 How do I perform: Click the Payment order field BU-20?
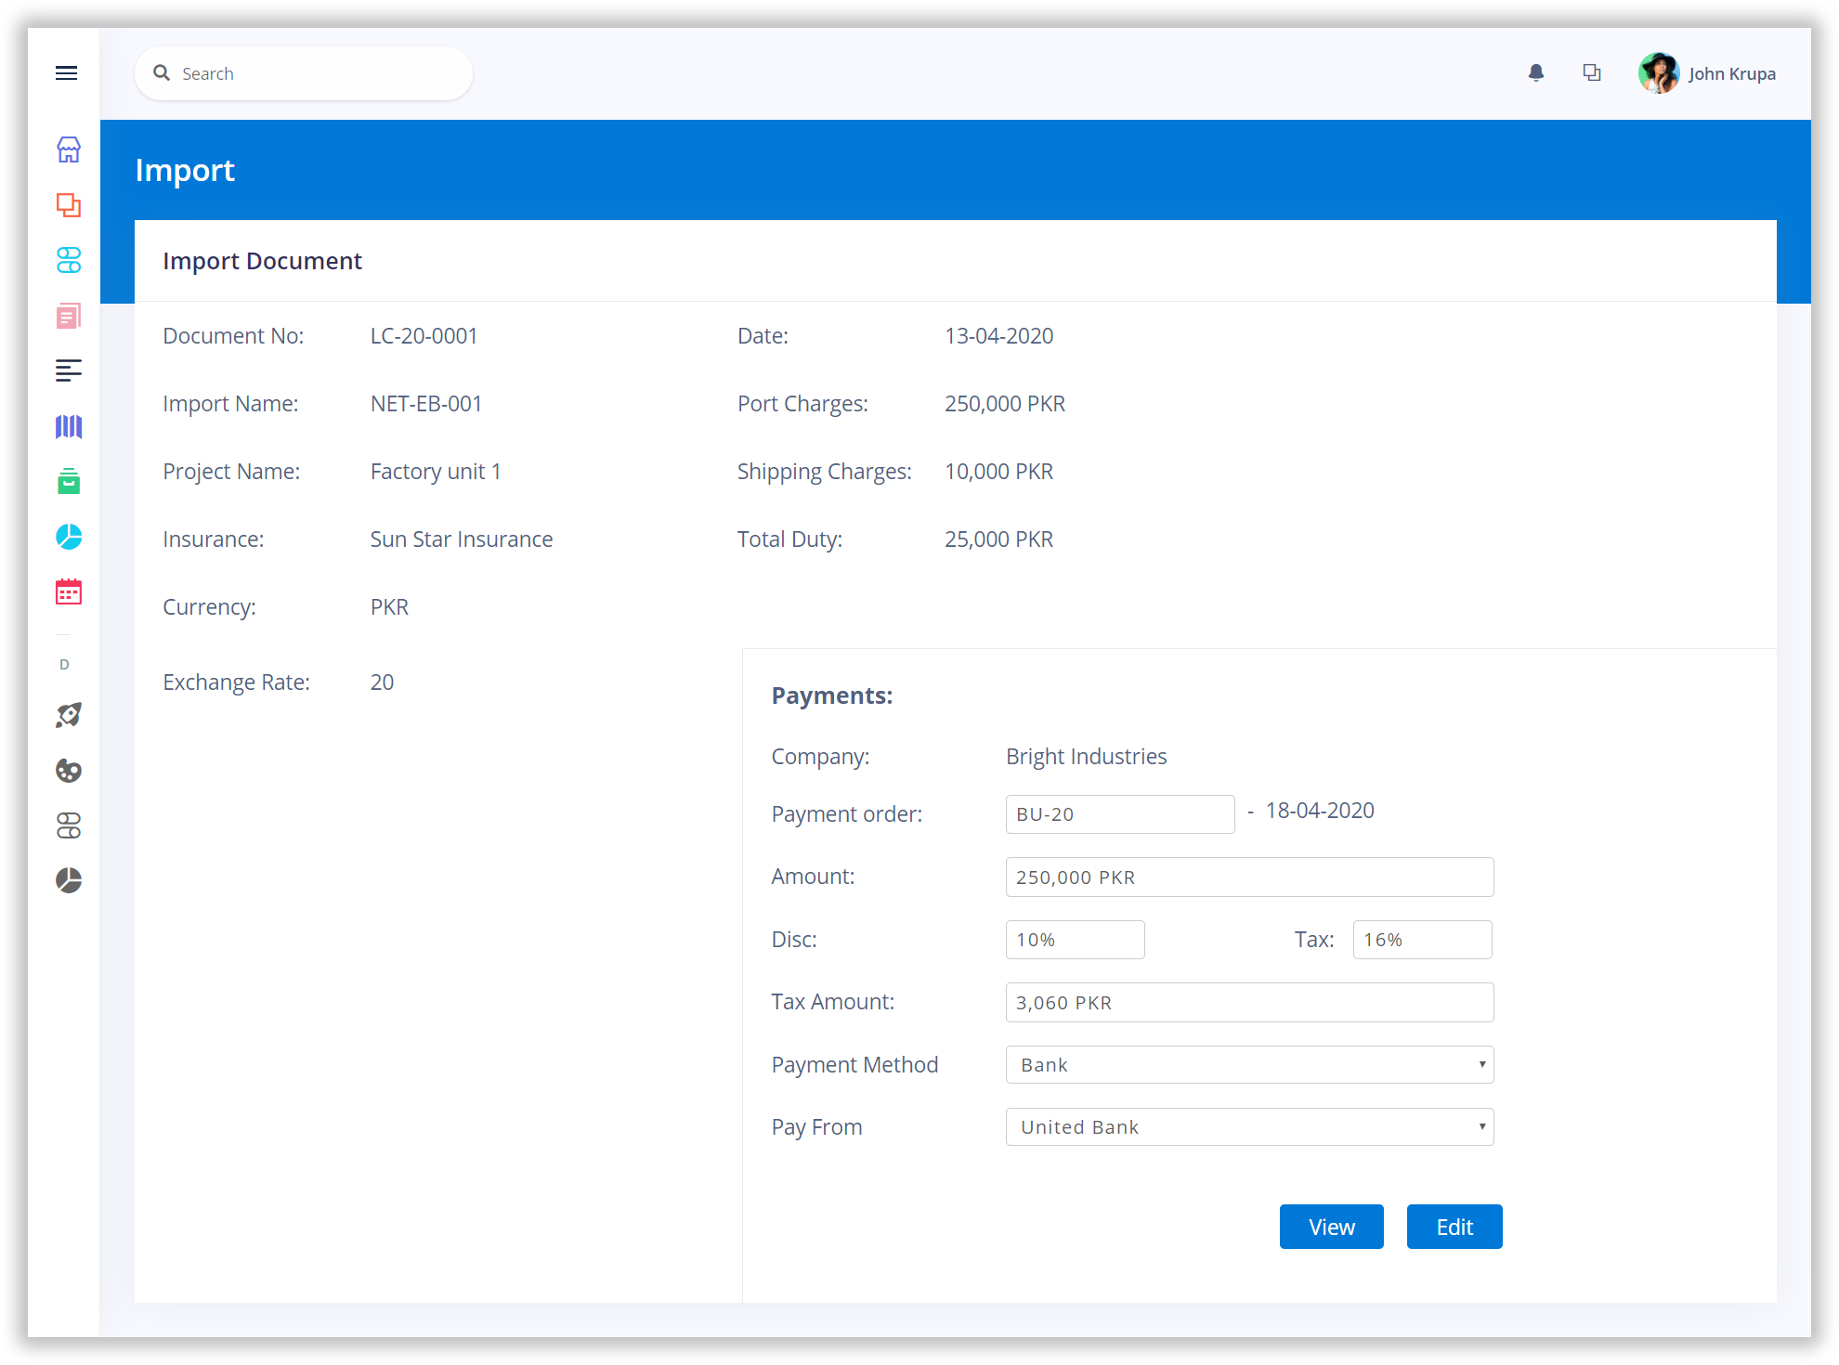click(1120, 814)
